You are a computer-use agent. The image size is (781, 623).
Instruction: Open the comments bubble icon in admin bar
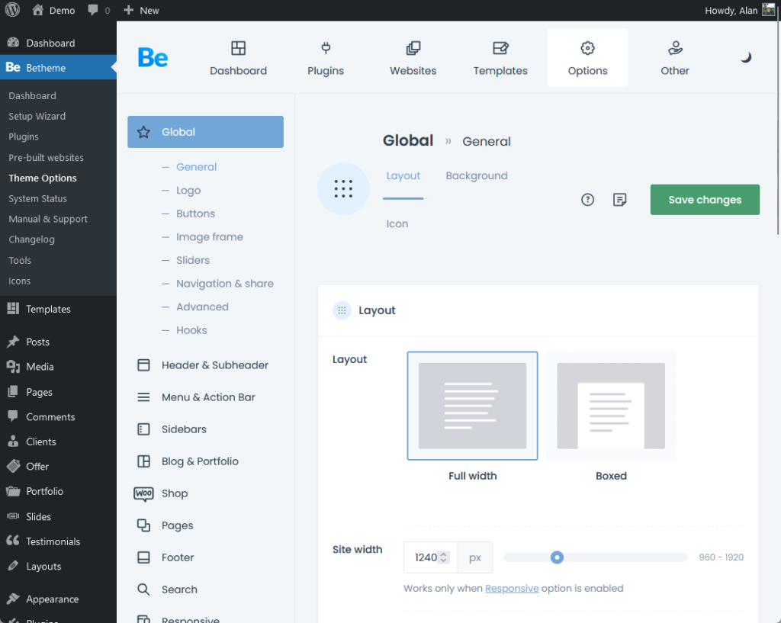coord(93,10)
